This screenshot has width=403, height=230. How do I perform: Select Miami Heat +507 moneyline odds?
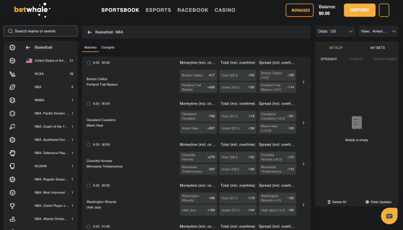click(x=198, y=128)
